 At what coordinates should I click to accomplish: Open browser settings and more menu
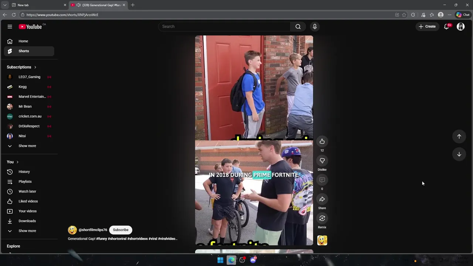[449, 15]
